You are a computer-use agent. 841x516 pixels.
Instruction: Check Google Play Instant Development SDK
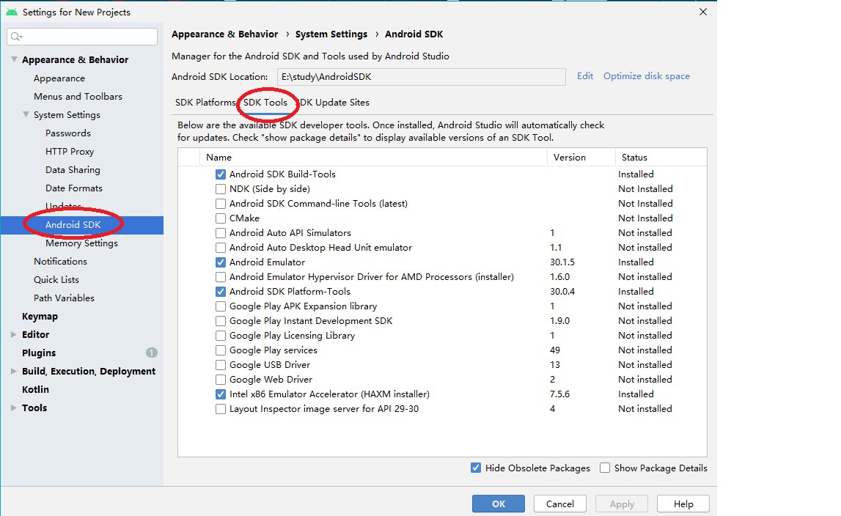(221, 321)
